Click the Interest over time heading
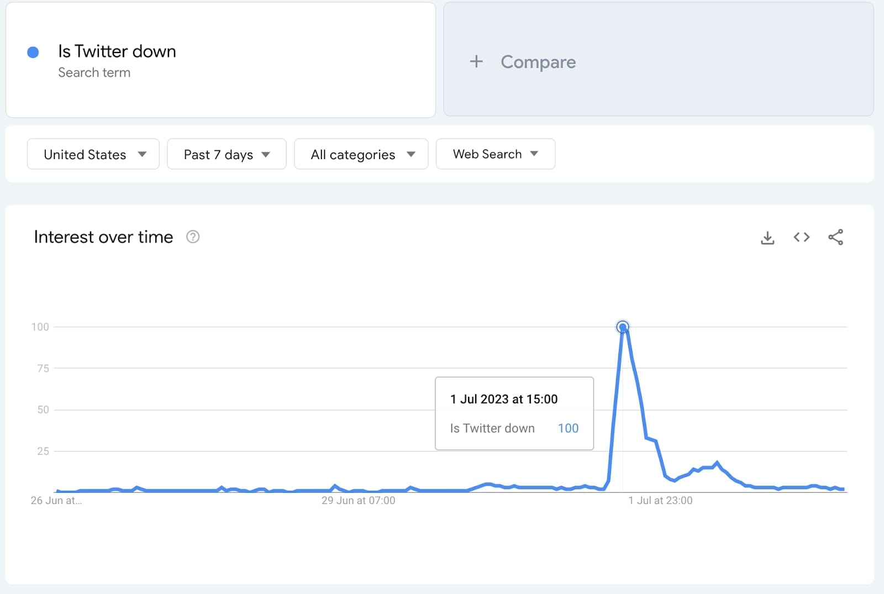Image resolution: width=884 pixels, height=594 pixels. click(x=103, y=237)
